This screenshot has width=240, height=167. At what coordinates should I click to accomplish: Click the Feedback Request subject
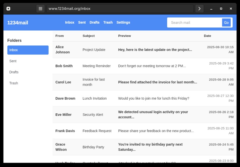tap(97, 131)
